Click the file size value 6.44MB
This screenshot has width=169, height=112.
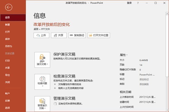(144, 60)
